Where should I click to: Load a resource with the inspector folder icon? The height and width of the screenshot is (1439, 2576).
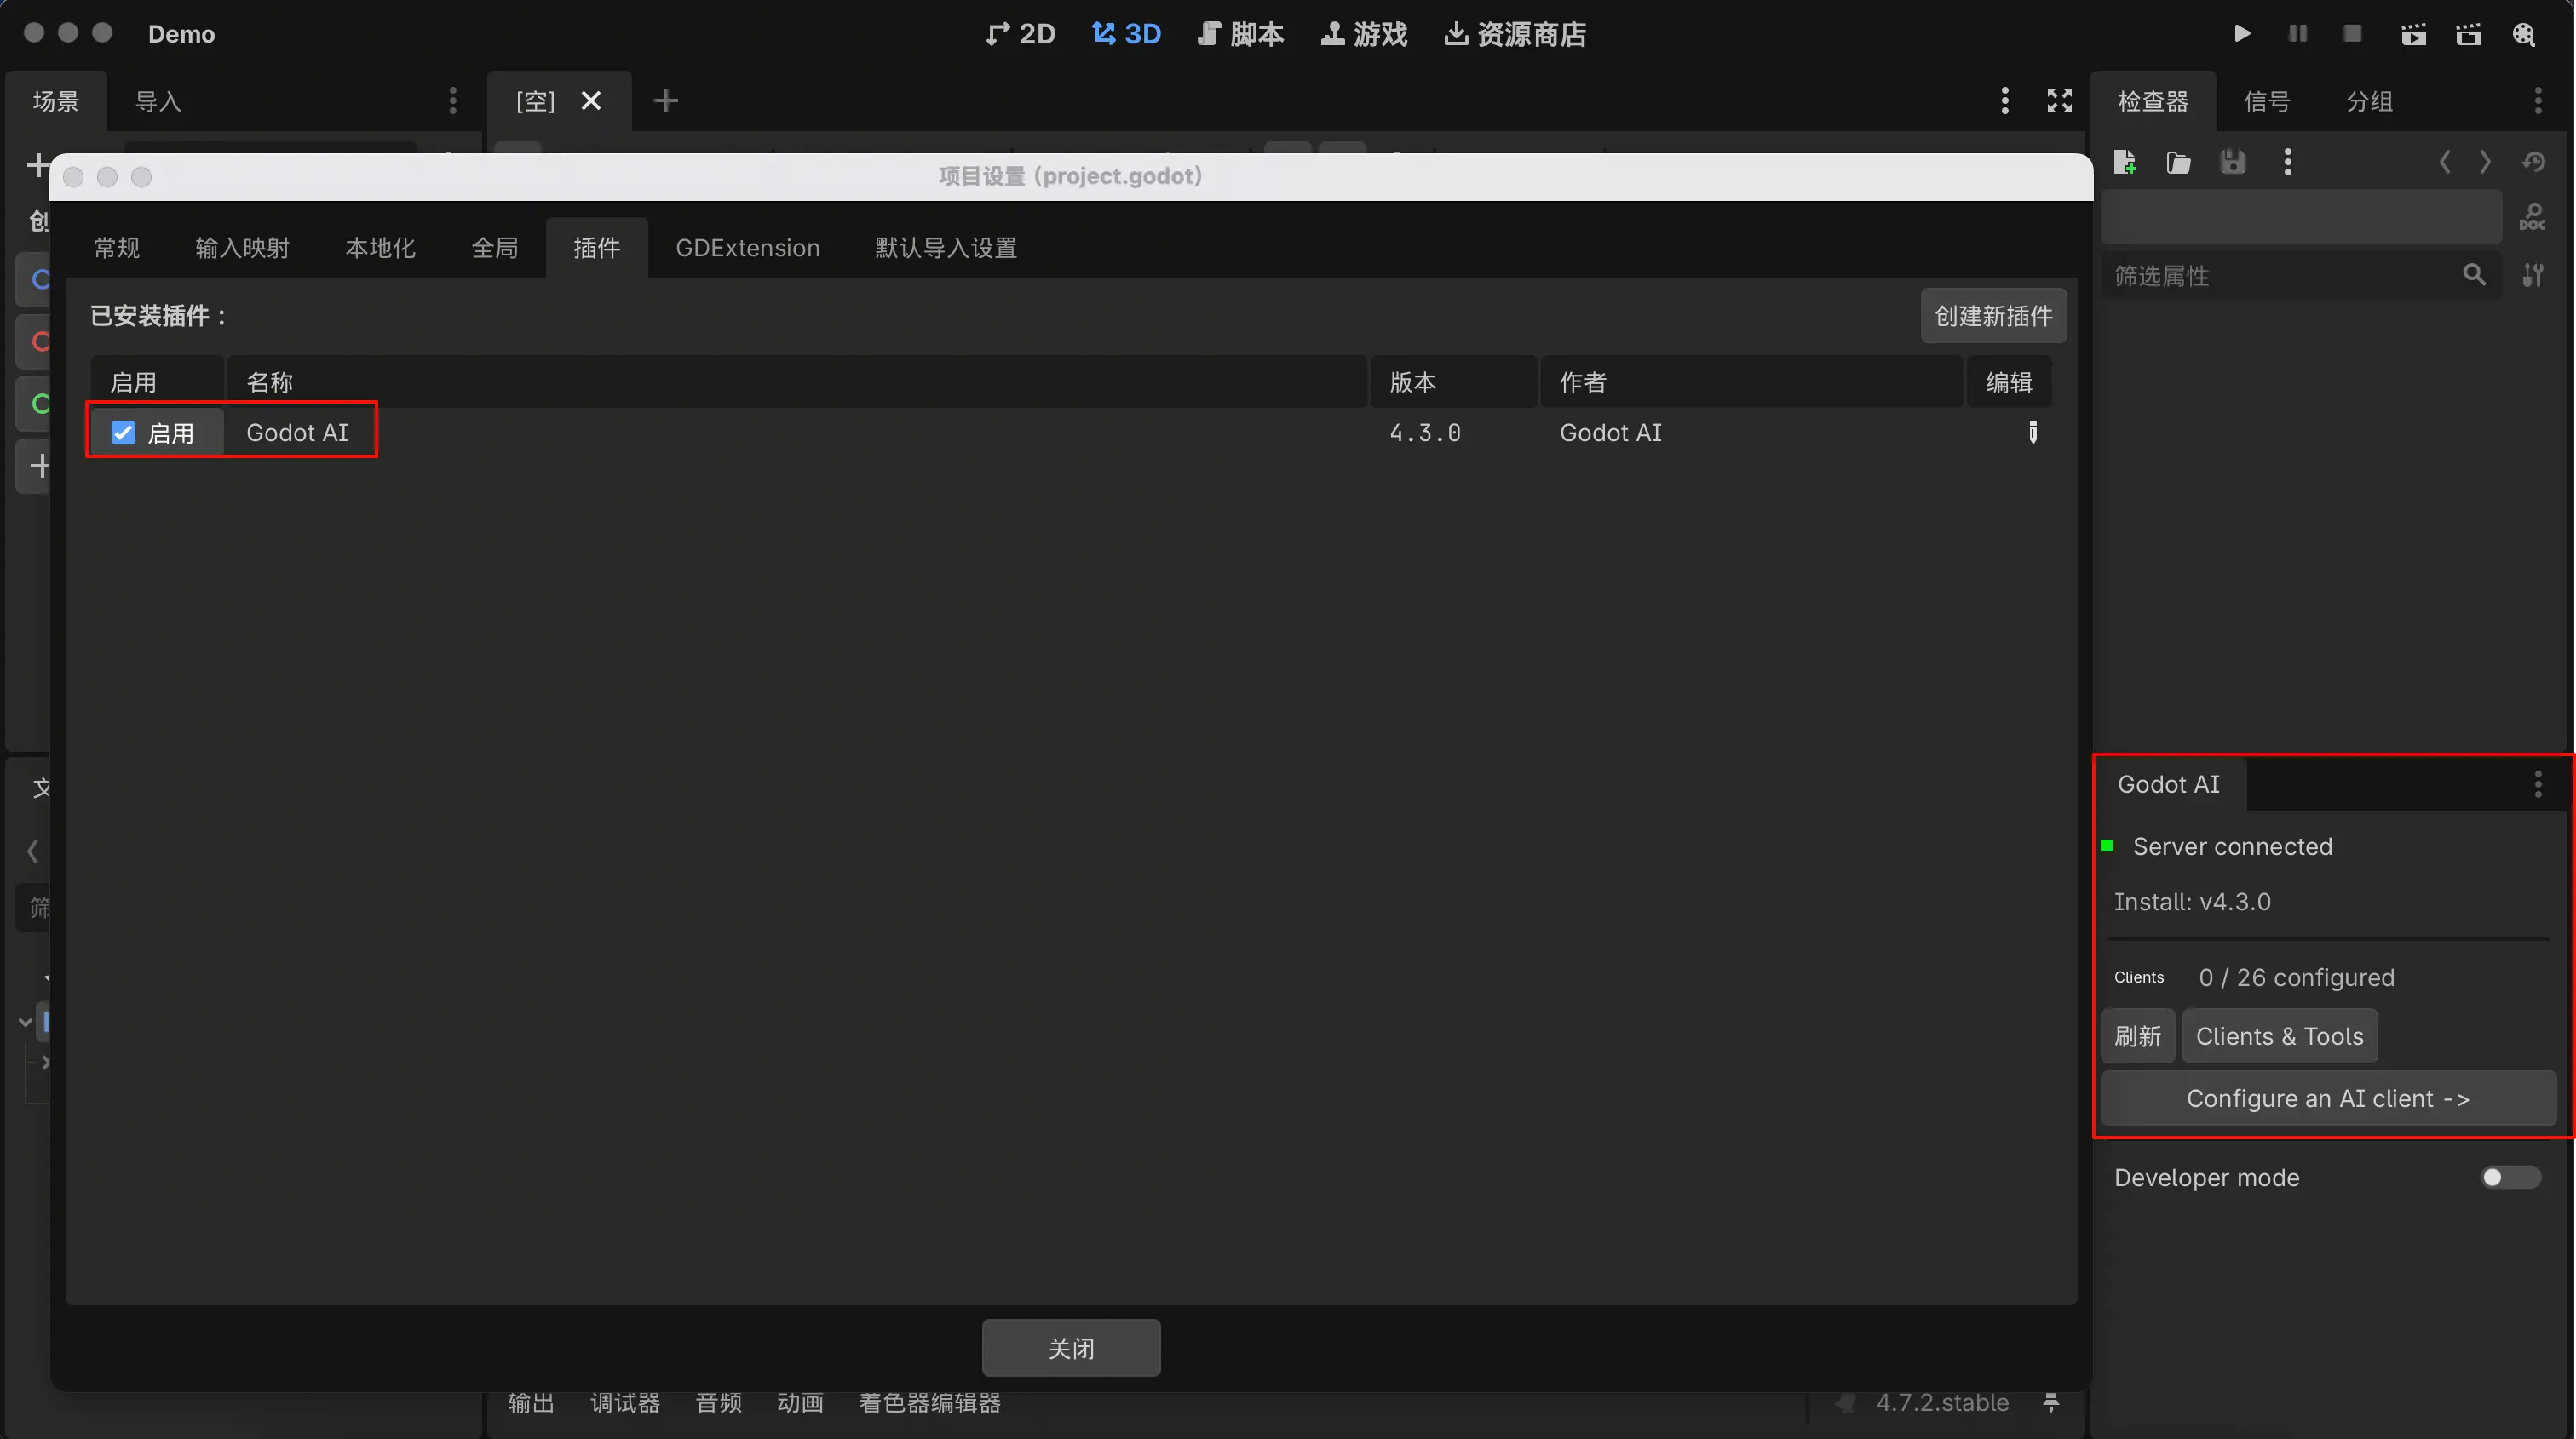coord(2179,162)
